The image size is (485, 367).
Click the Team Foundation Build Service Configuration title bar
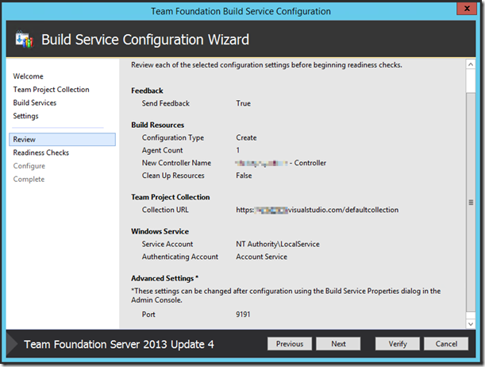pos(241,11)
